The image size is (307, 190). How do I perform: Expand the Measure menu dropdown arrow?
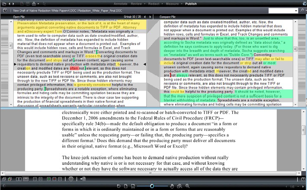click(x=182, y=4)
